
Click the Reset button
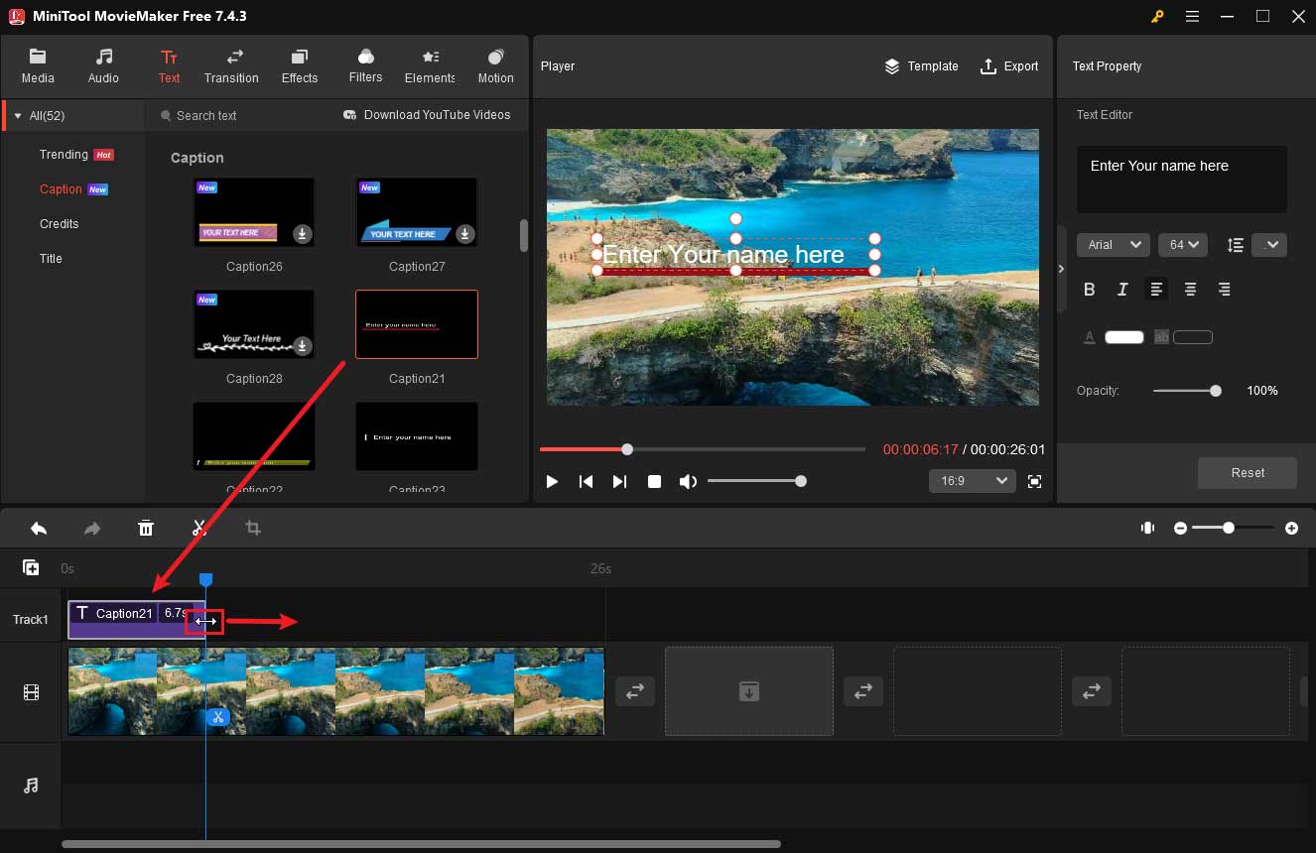(1248, 473)
